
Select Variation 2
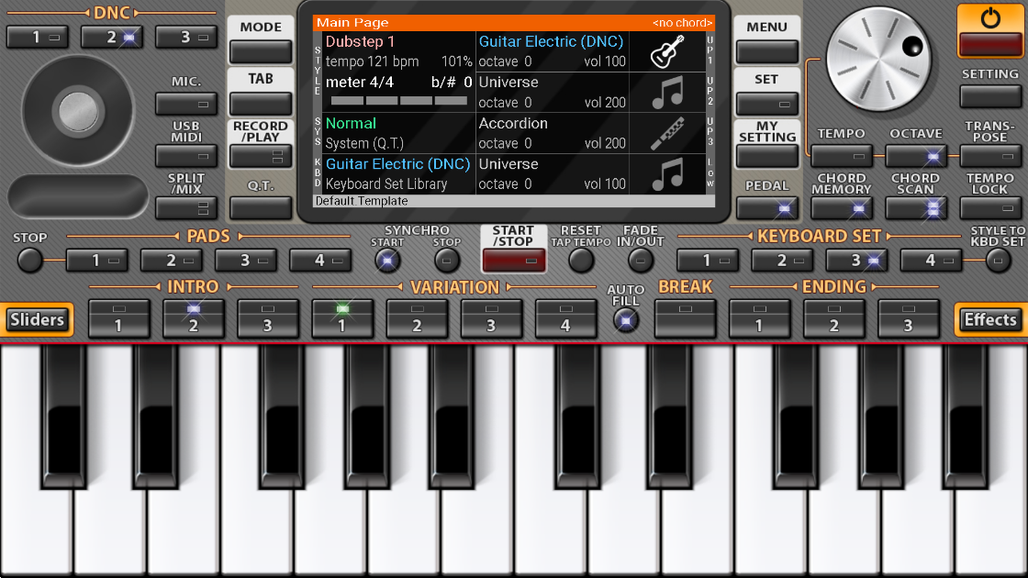coord(417,318)
